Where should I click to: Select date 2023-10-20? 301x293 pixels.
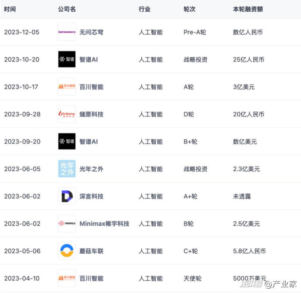tap(22, 59)
